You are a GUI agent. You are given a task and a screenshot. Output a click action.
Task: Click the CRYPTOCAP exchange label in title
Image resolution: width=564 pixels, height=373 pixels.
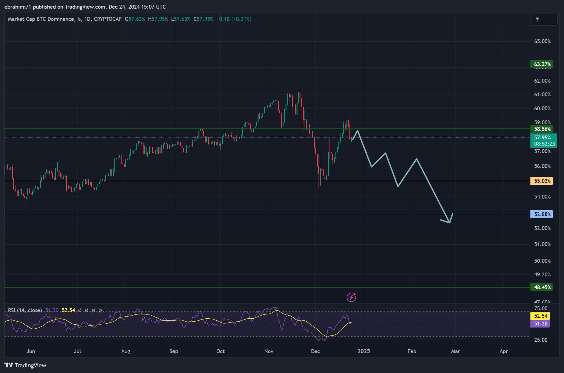click(x=108, y=19)
